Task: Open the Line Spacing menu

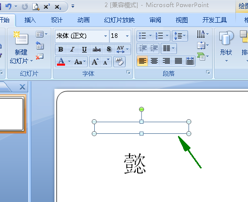Action: tap(180, 36)
